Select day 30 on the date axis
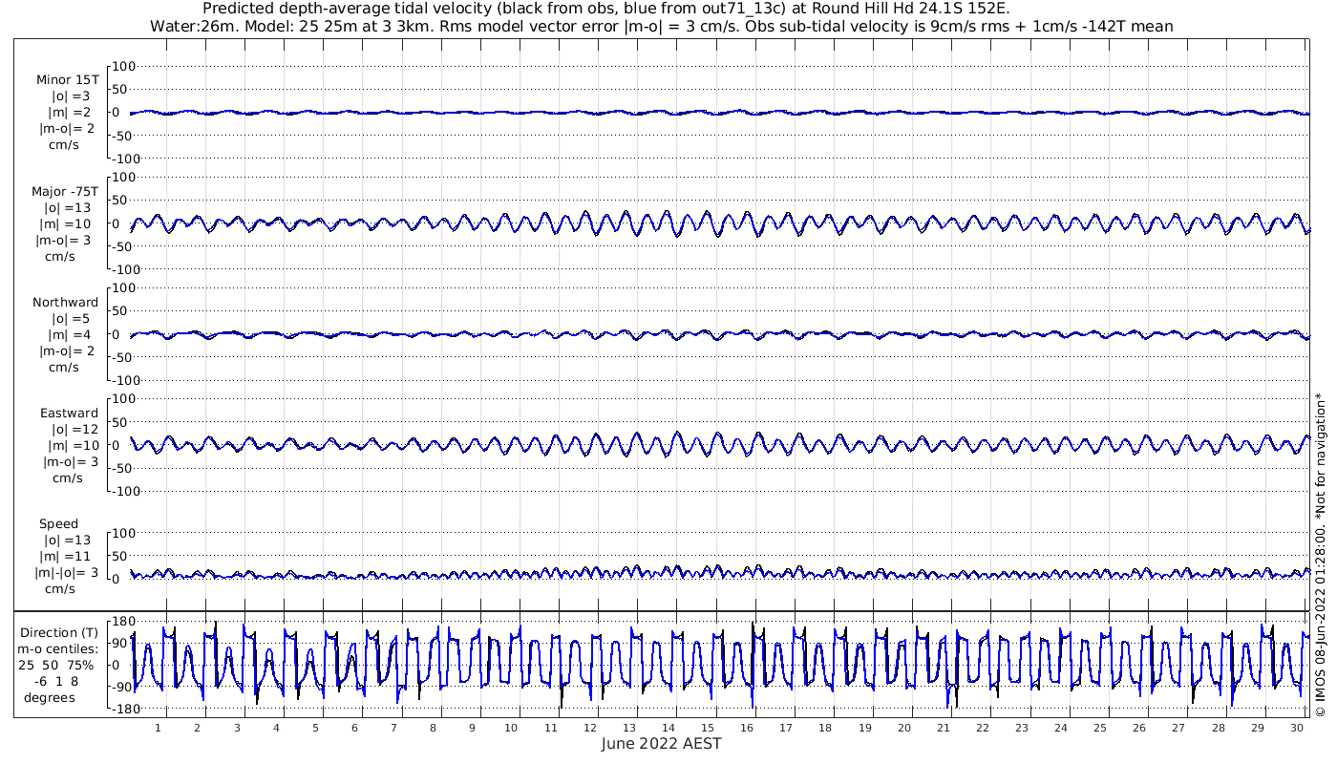1337x764 pixels. tap(1297, 729)
